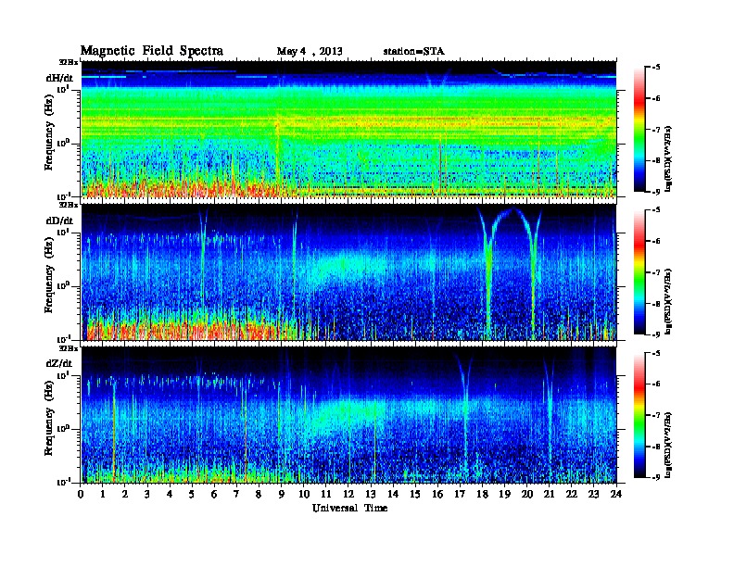Click hour label 2 on the time axis

click(125, 494)
